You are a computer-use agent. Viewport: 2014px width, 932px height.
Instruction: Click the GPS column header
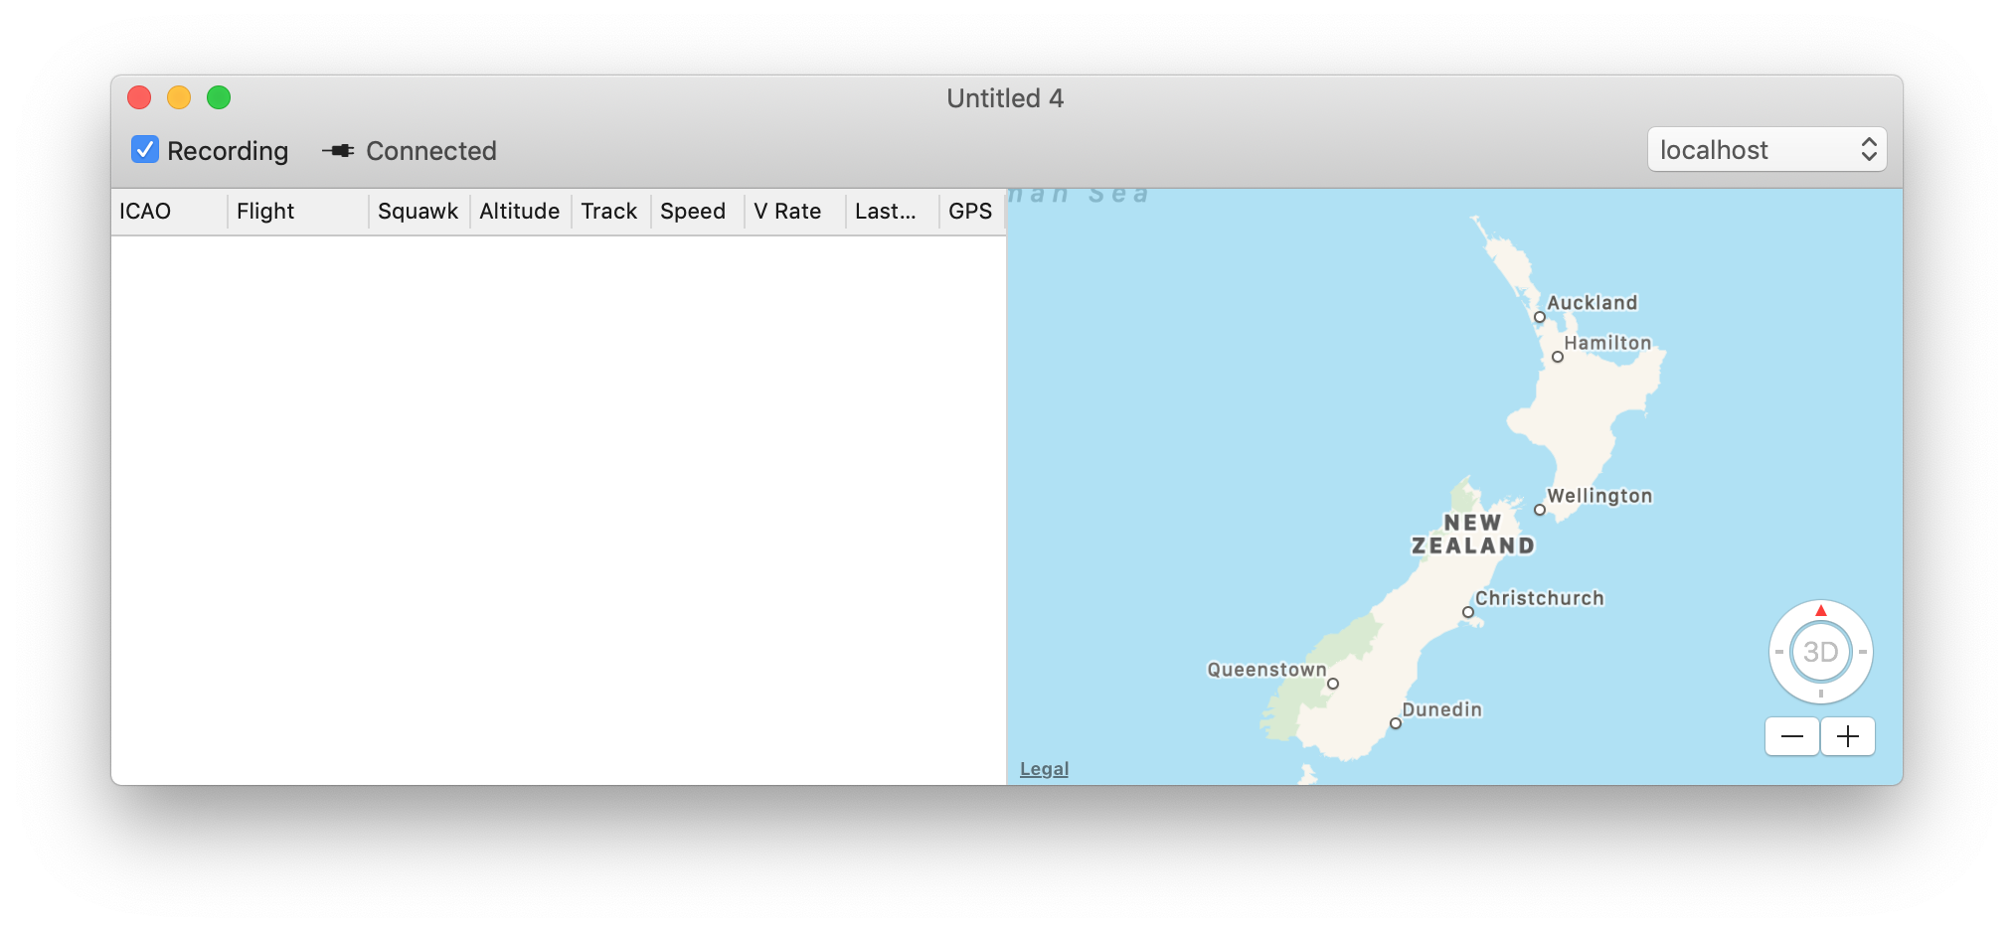tap(970, 212)
